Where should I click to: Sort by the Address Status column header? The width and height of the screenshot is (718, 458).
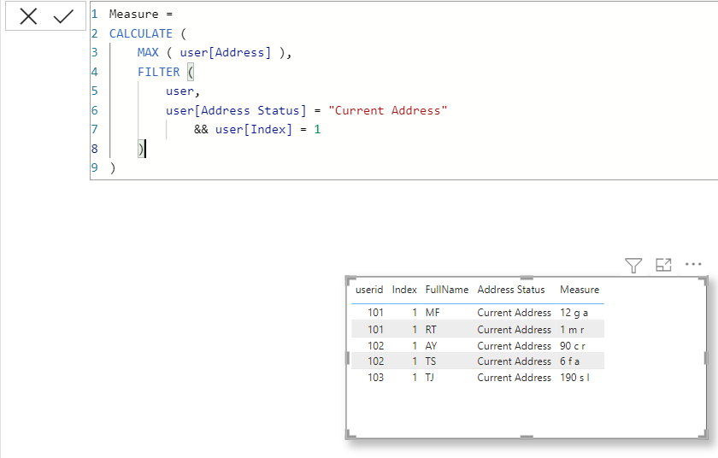tap(511, 290)
